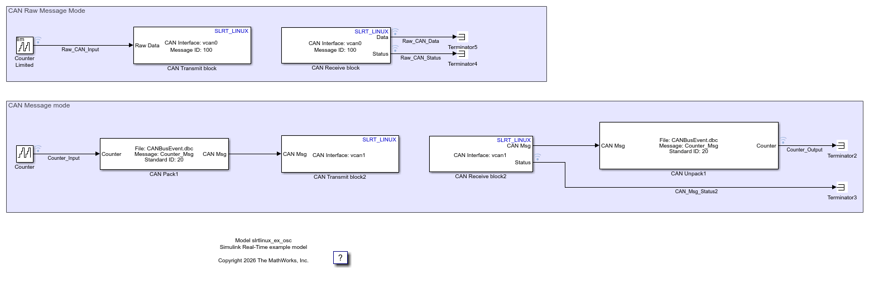Screen dimensions: 869x284
Task: Click the Counter_Output signal label
Action: click(804, 150)
